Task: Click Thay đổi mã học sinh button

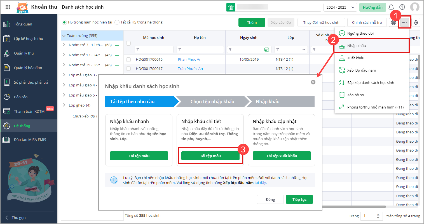Action: point(321,22)
